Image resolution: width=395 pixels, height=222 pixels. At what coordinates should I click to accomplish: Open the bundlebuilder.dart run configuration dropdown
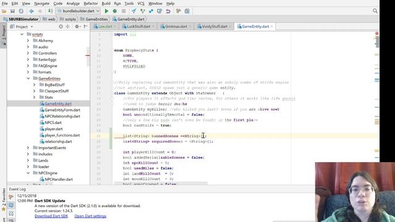pyautogui.click(x=78, y=11)
